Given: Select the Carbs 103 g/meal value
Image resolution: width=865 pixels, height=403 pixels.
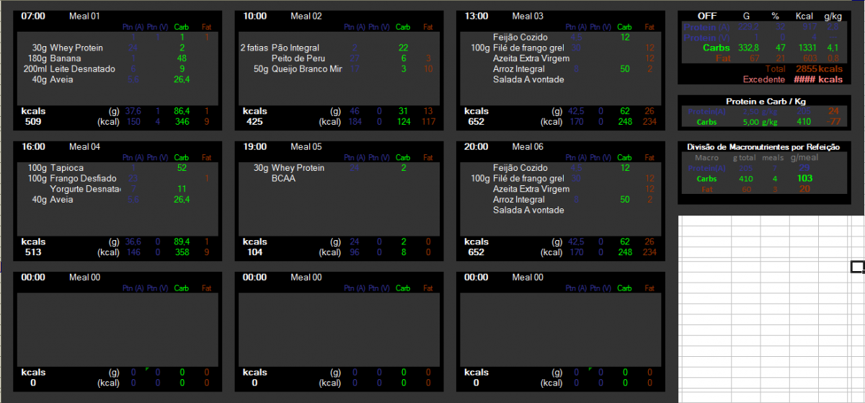Looking at the screenshot, I should pyautogui.click(x=804, y=178).
